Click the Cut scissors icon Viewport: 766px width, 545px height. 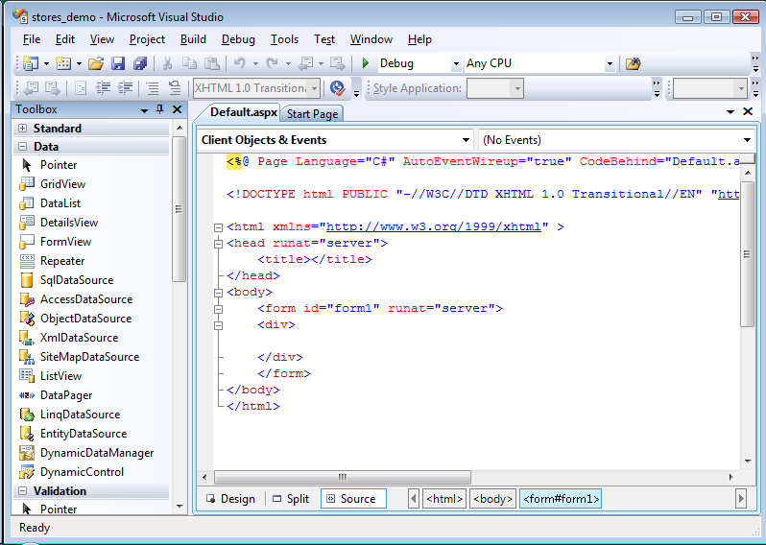[167, 63]
